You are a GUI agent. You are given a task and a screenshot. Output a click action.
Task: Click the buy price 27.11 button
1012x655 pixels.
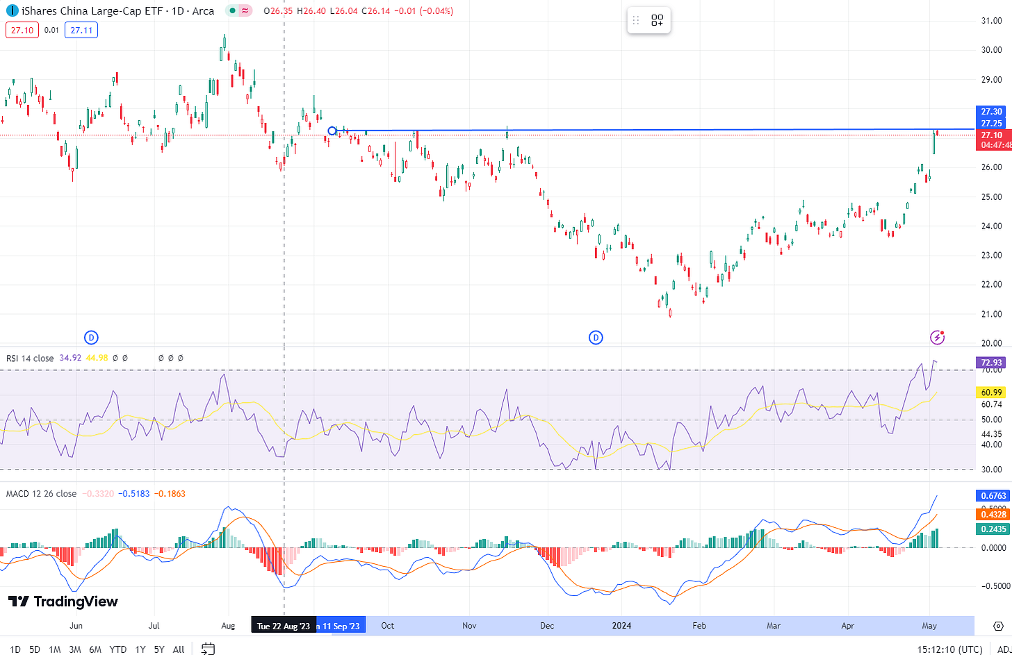click(x=81, y=30)
